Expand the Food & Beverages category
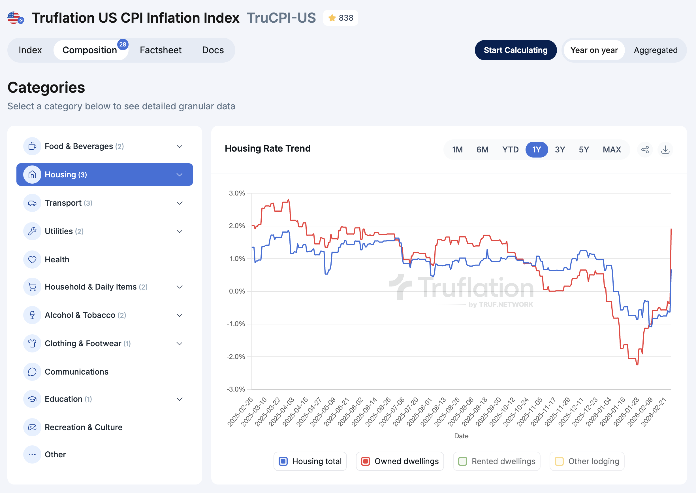This screenshot has height=493, width=696. pyautogui.click(x=179, y=146)
